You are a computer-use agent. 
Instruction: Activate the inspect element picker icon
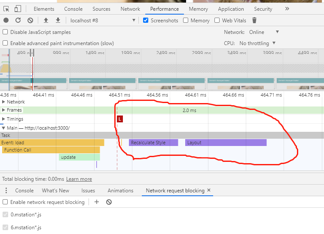[x=6, y=9]
